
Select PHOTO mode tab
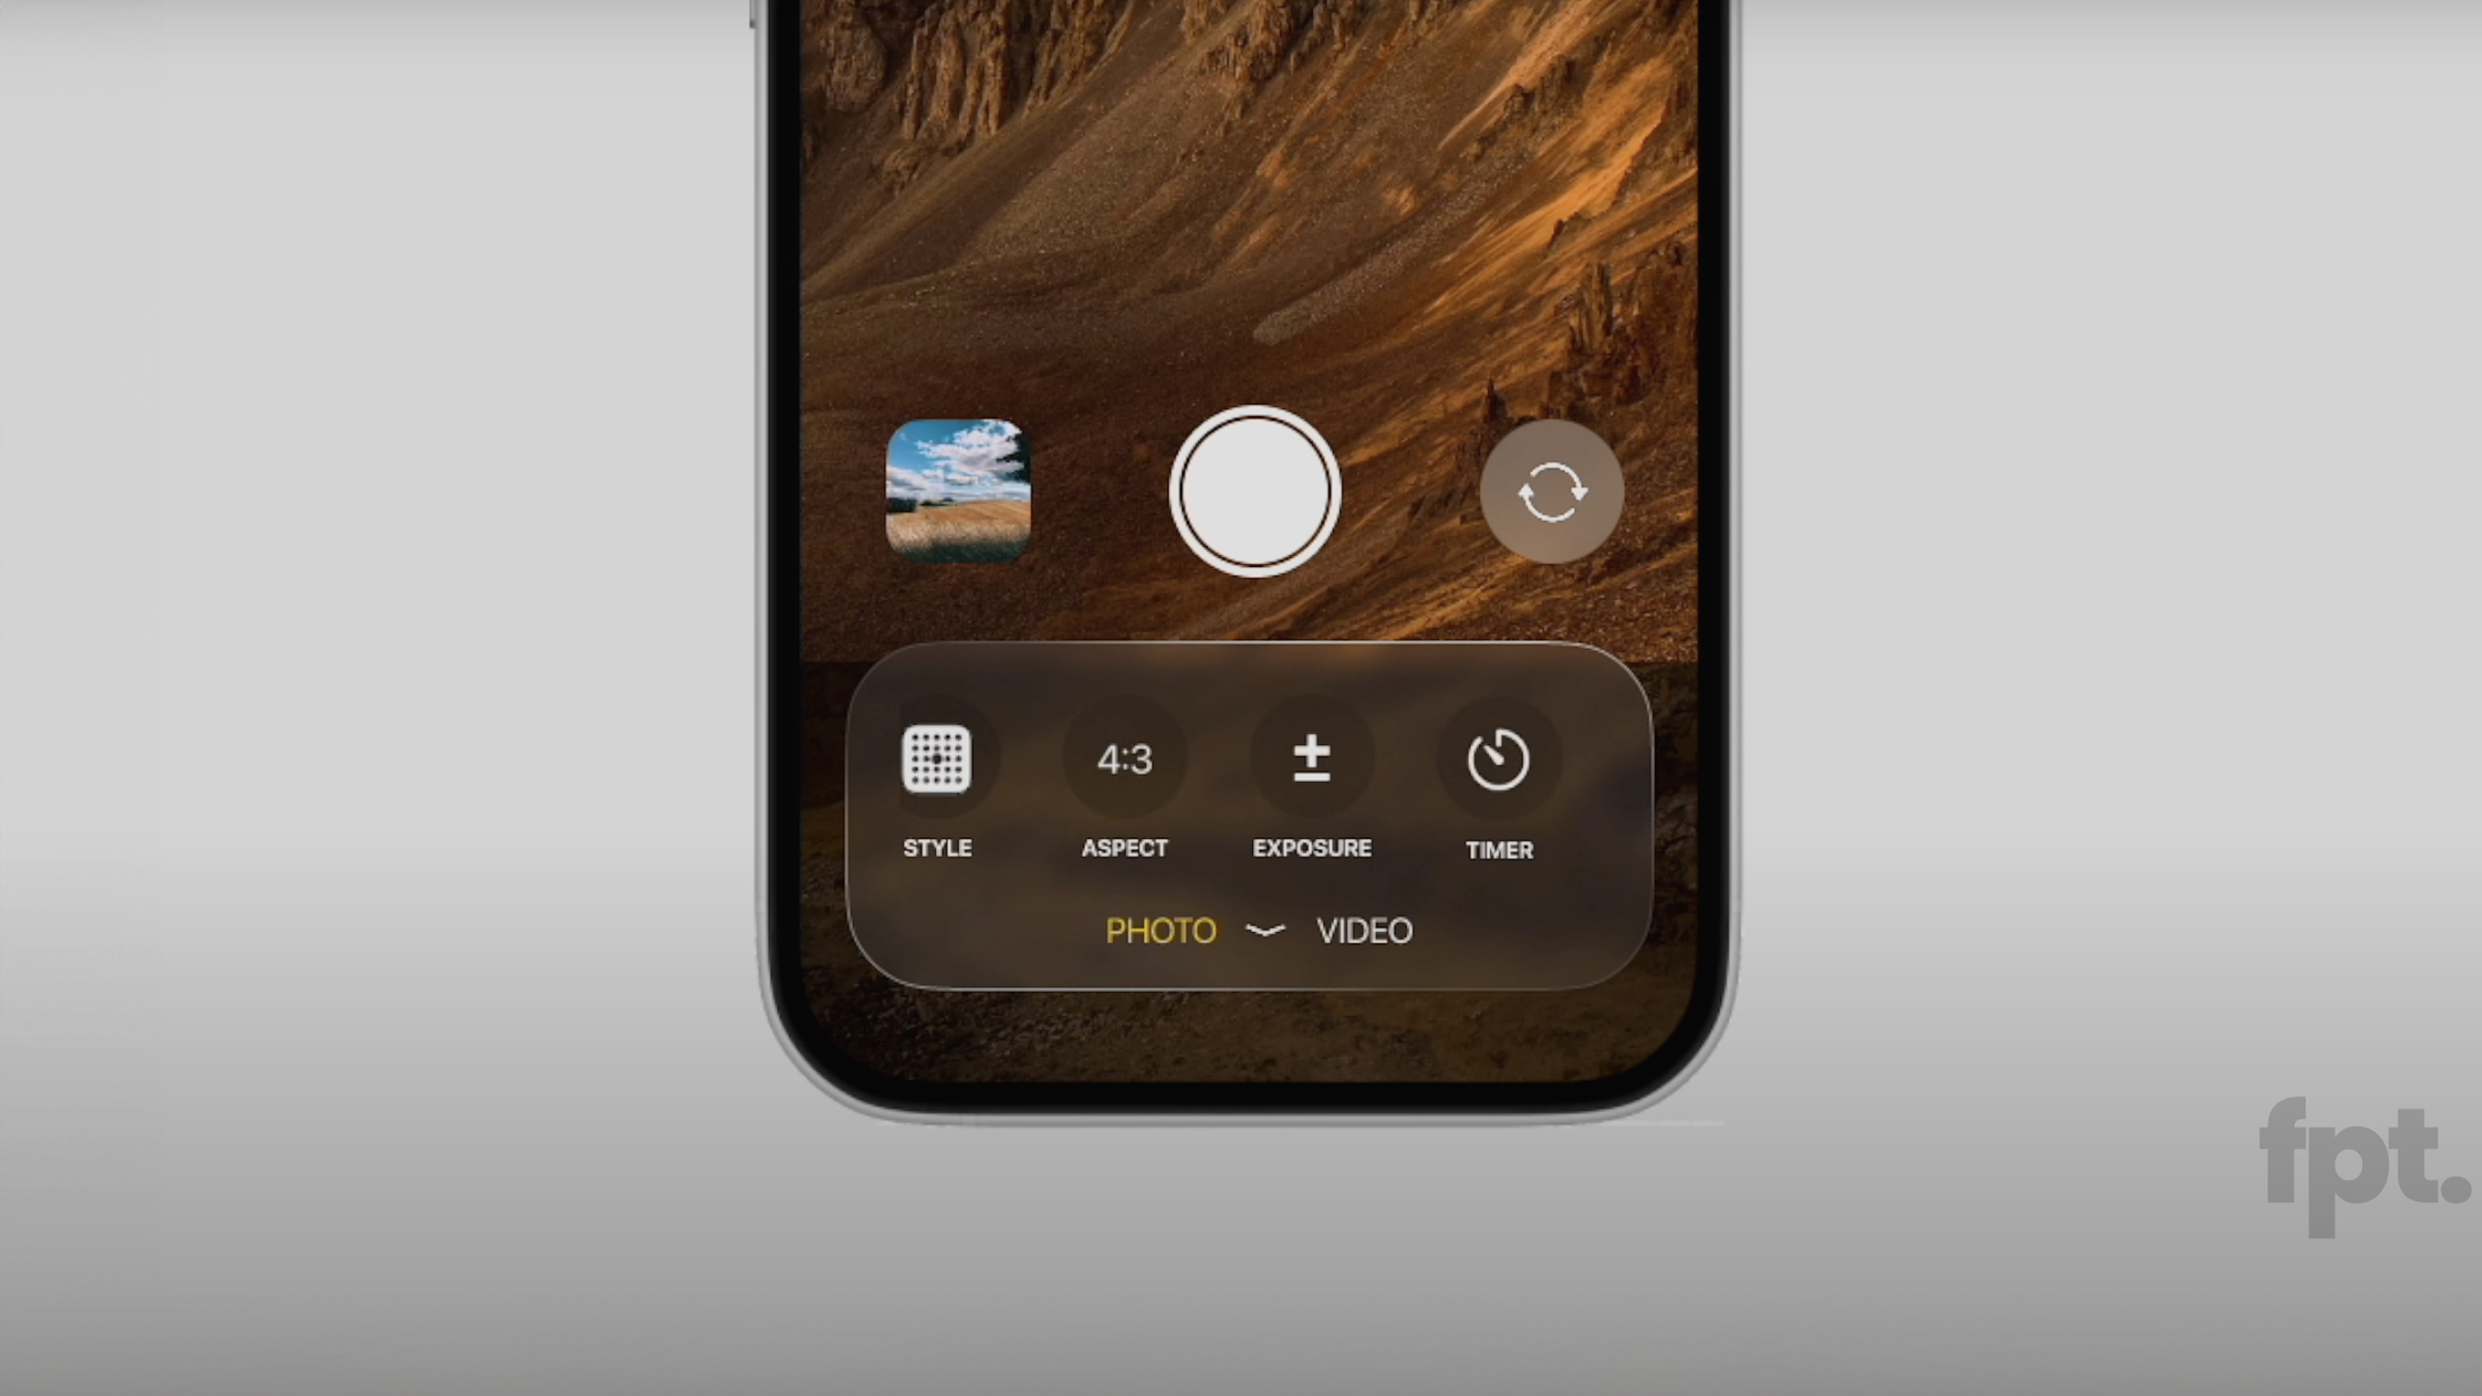point(1159,929)
